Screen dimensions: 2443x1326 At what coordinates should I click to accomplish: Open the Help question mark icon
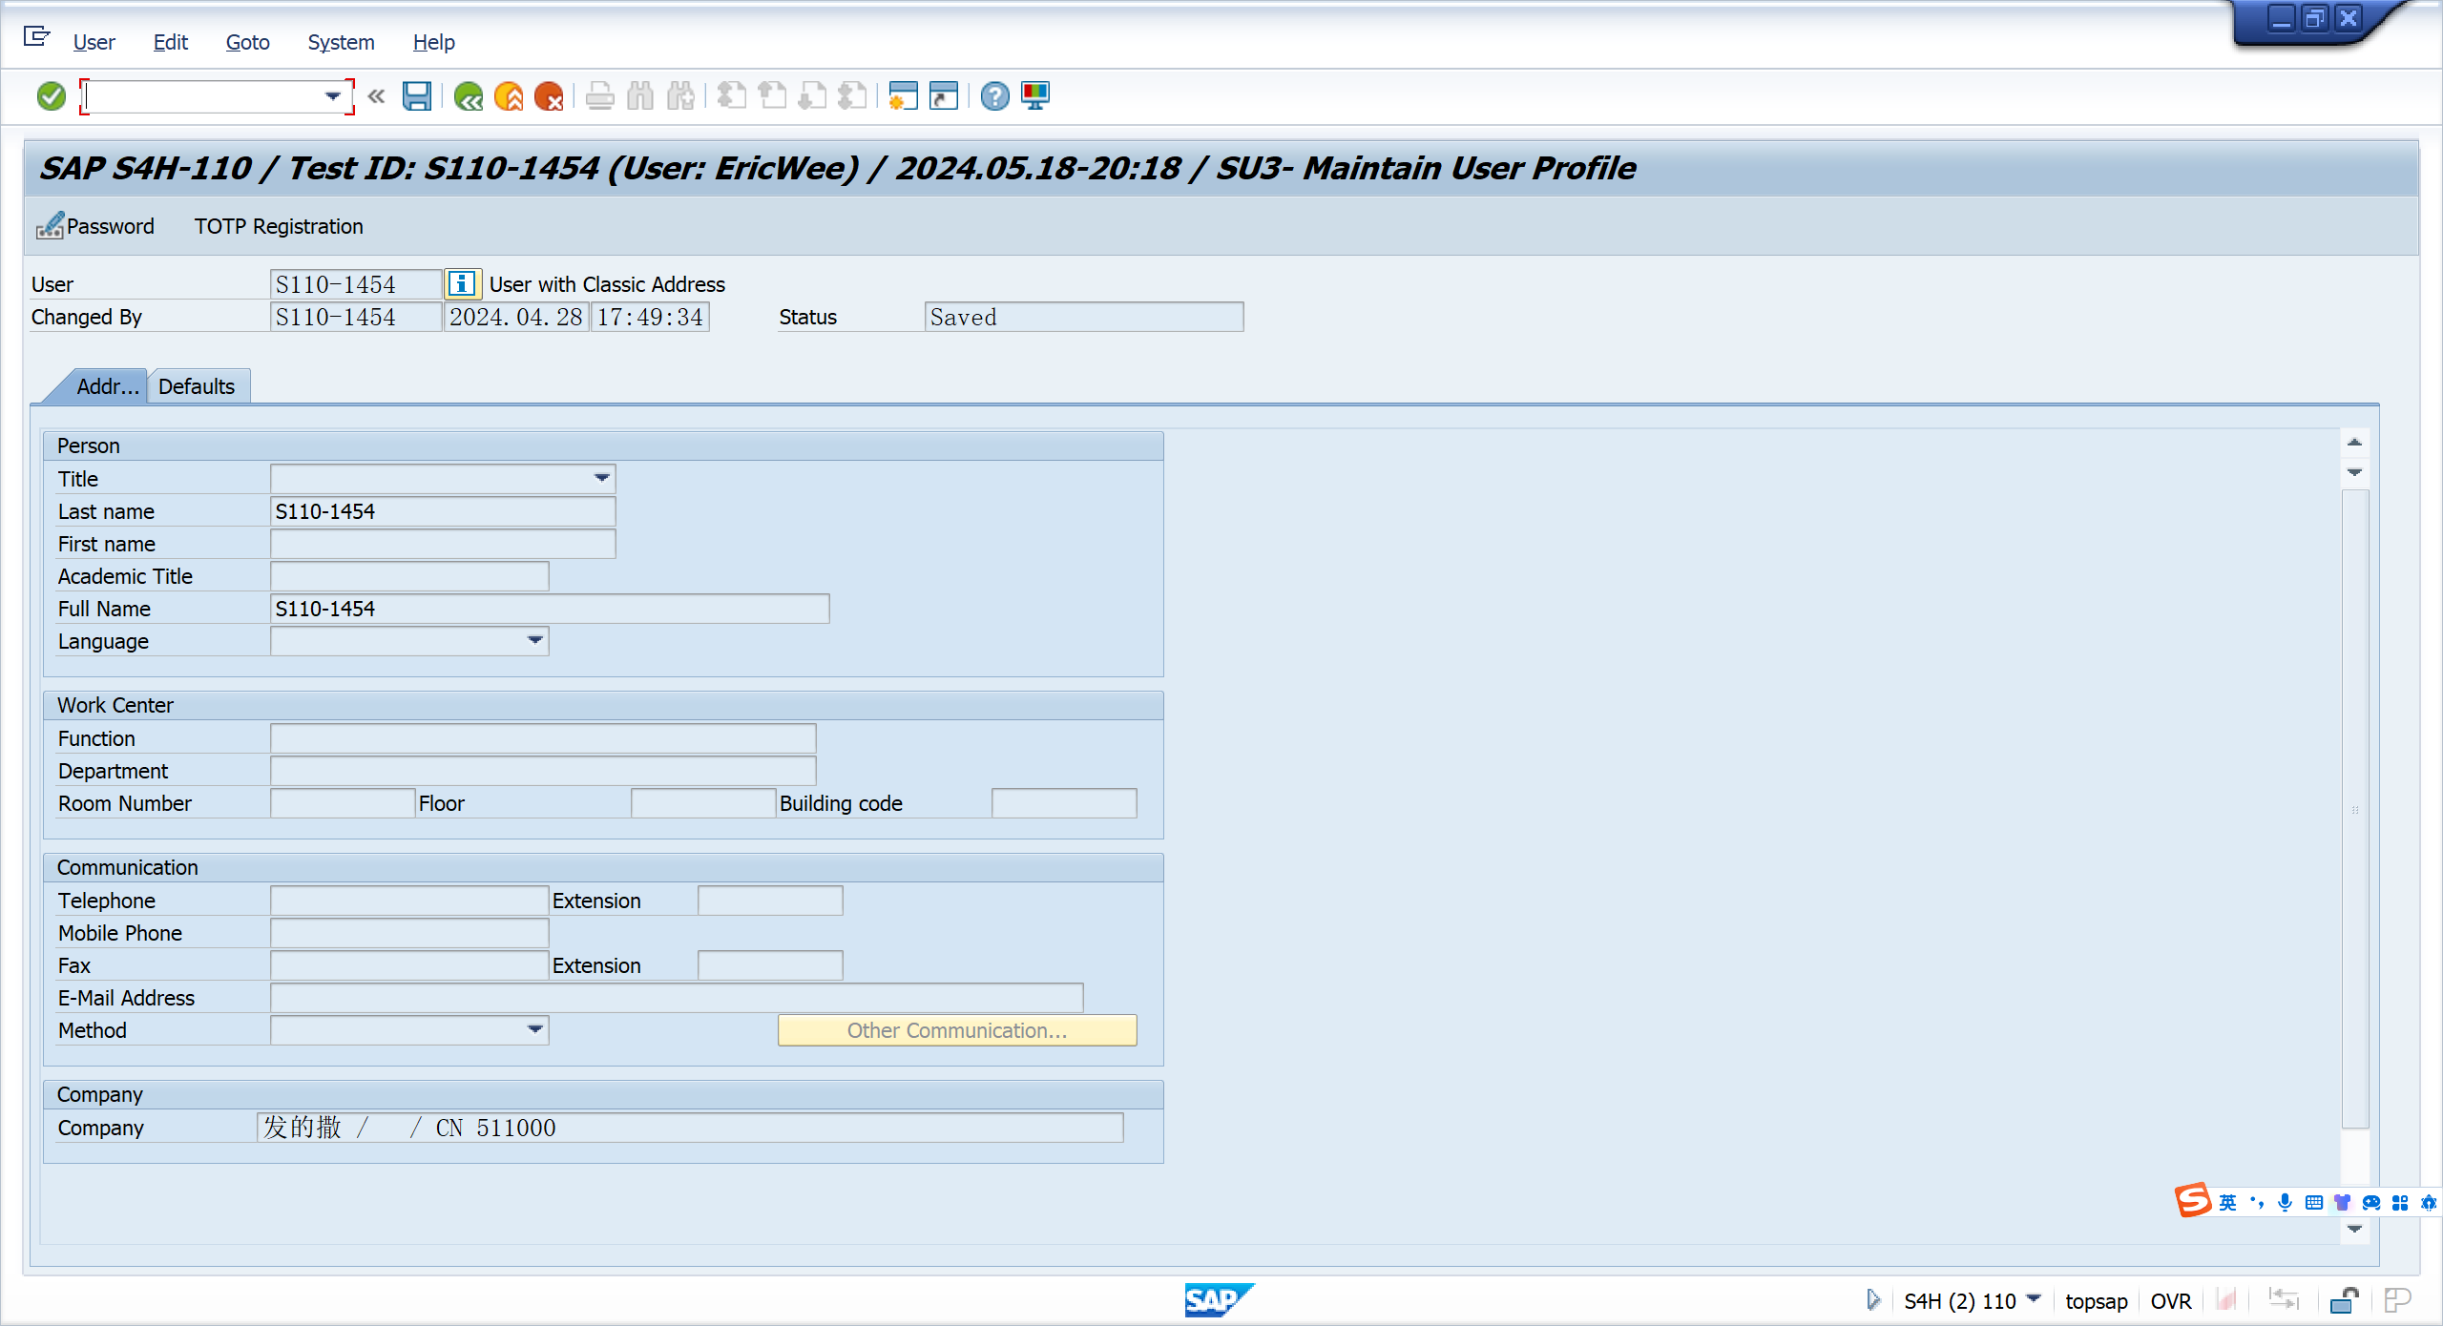tap(994, 96)
